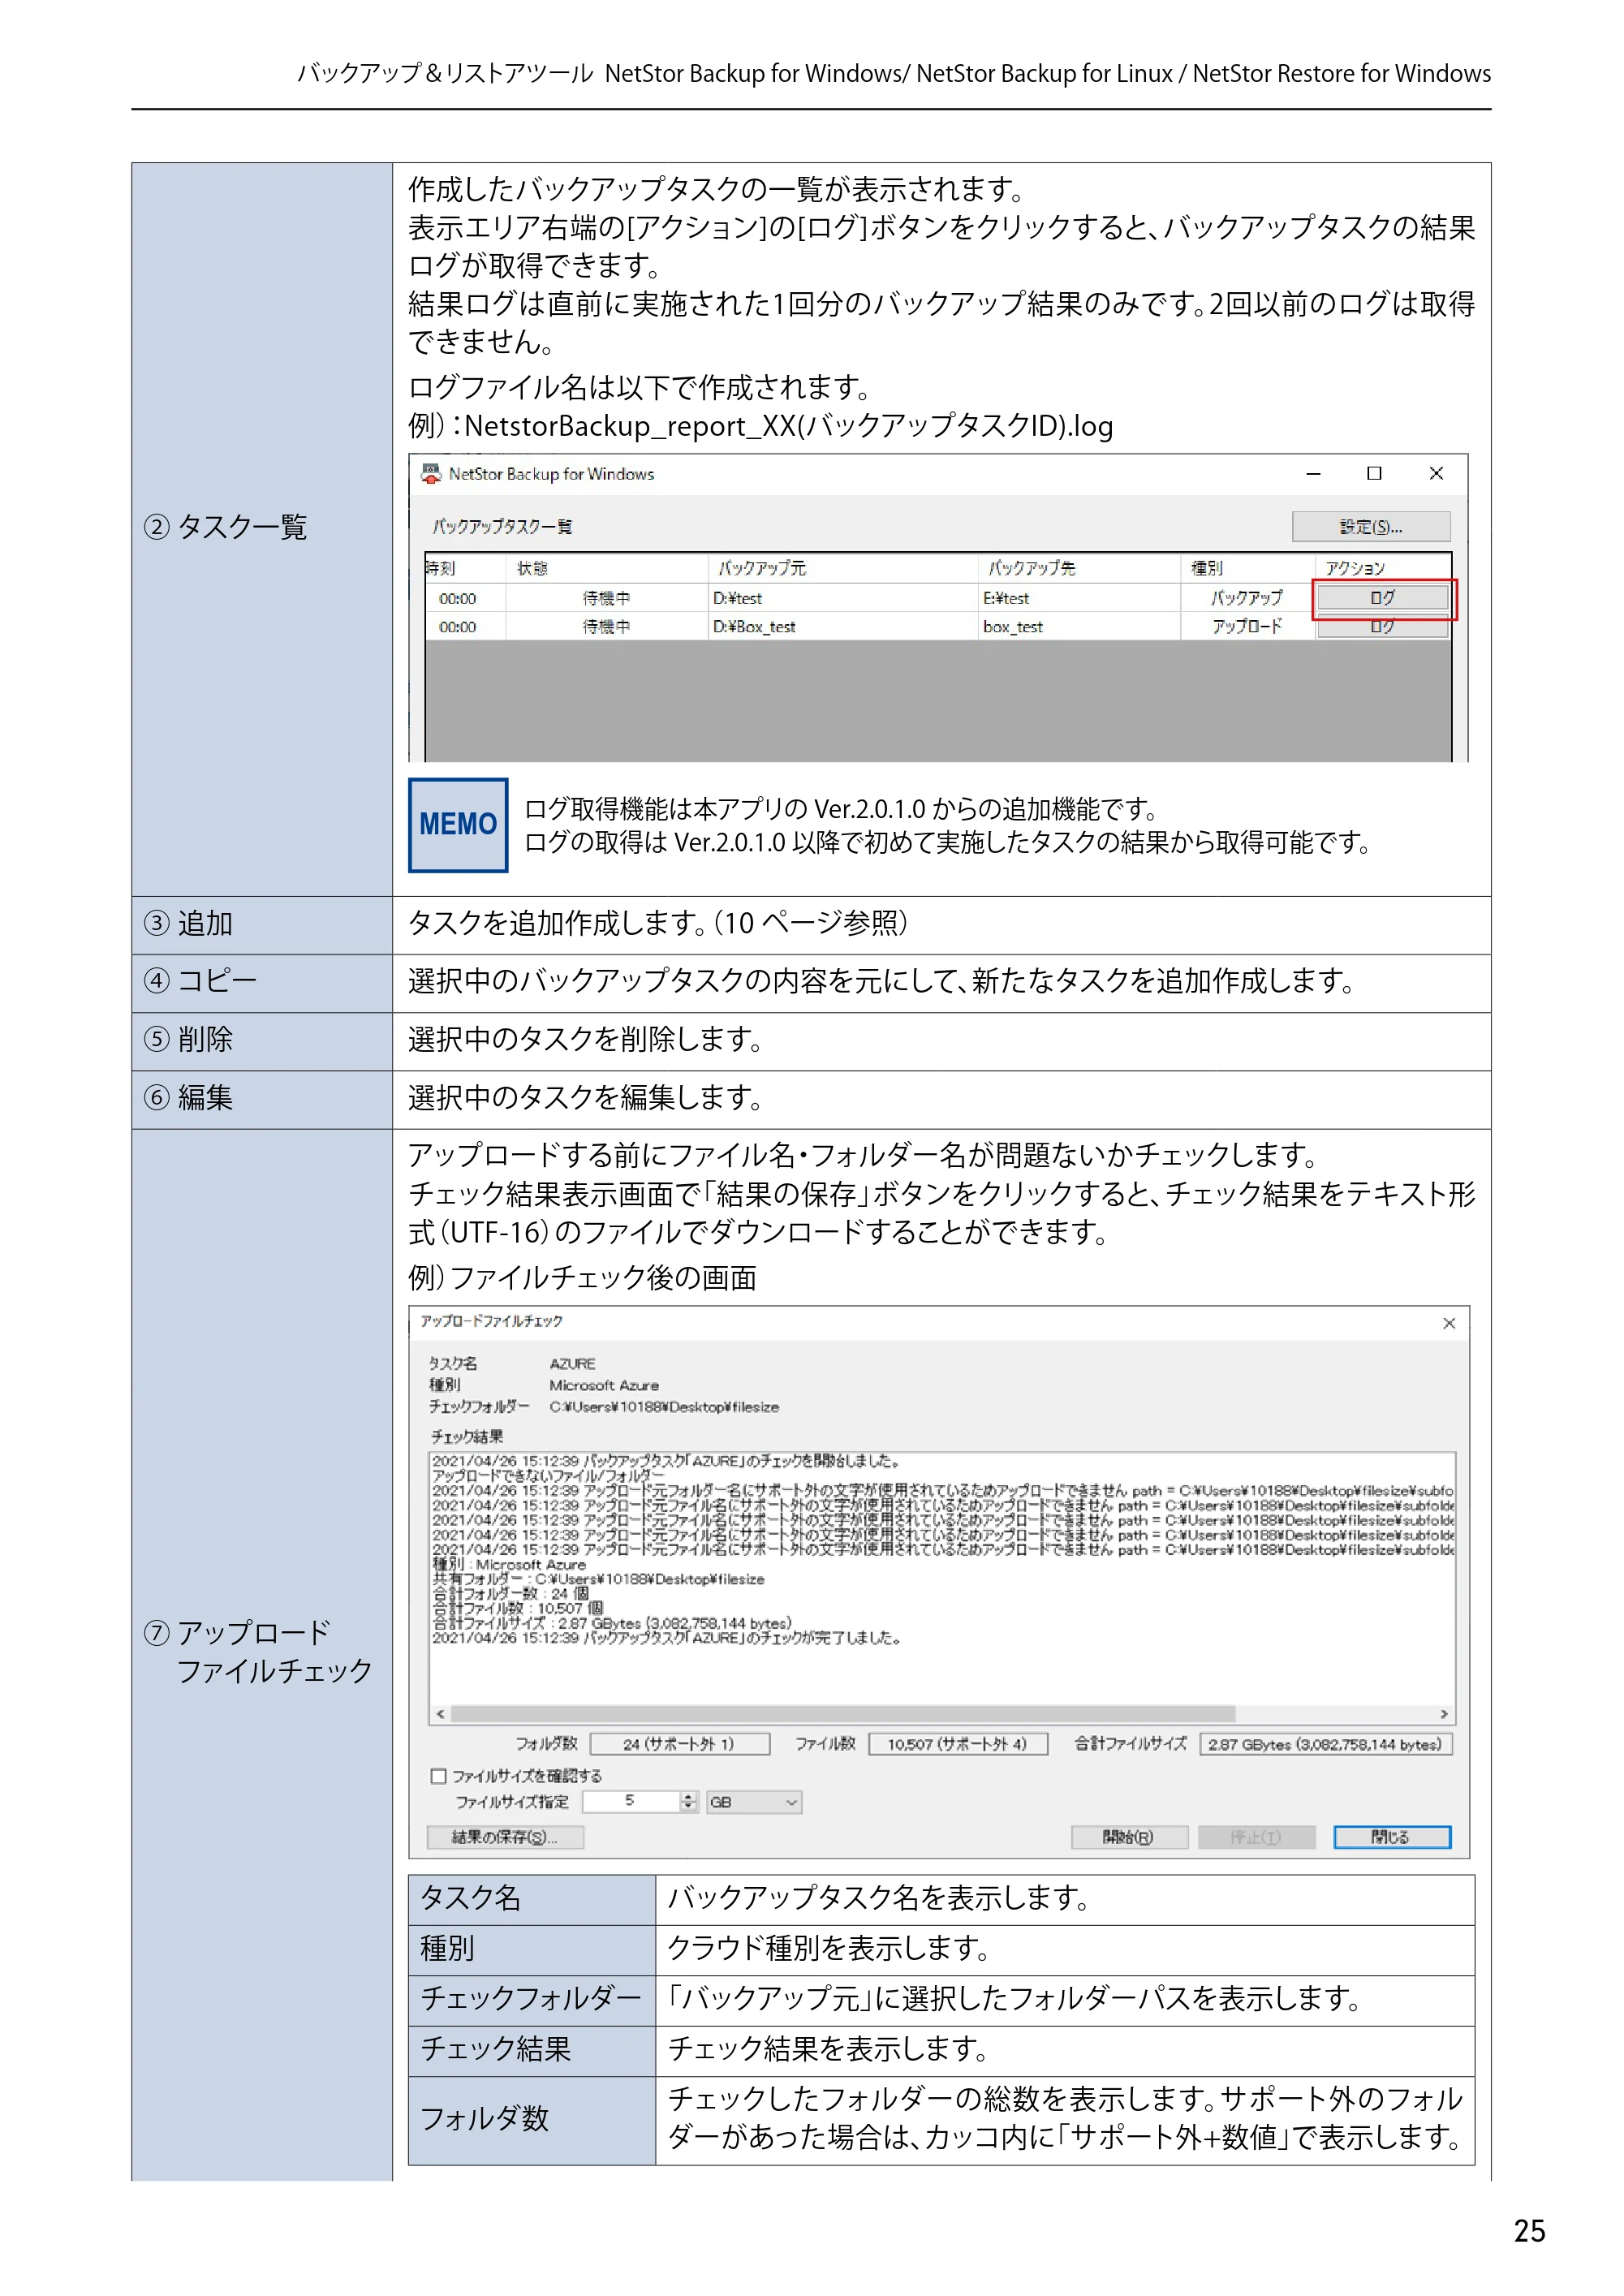The width and height of the screenshot is (1624, 2296).
Task: Click the horizontal scrollbar left arrow in check results
Action: click(441, 1714)
